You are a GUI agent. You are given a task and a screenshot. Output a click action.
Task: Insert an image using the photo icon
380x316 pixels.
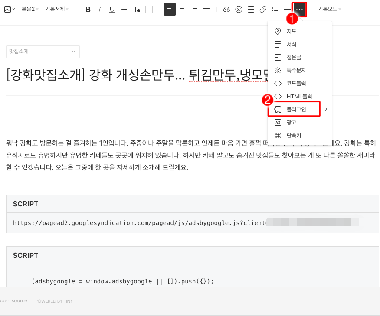(10, 9)
